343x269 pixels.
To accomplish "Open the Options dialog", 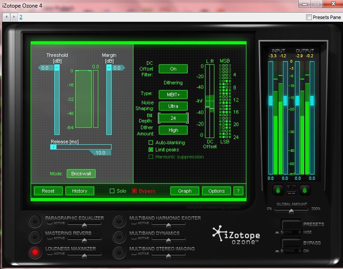I will [216, 191].
